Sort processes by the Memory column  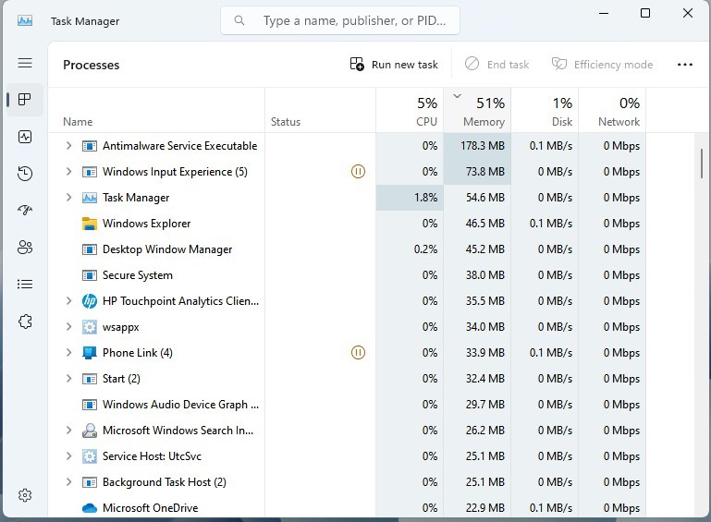[x=477, y=110]
